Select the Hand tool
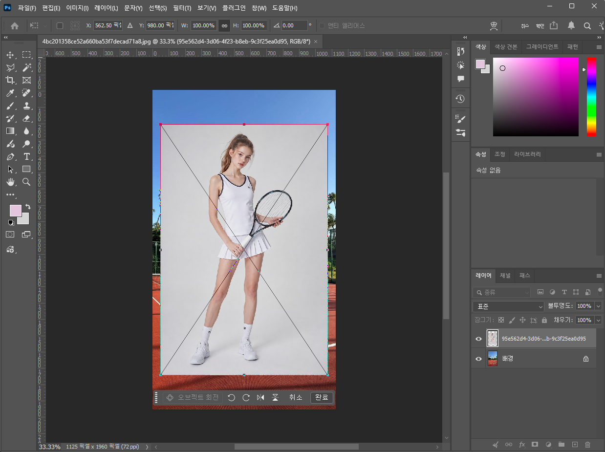The height and width of the screenshot is (452, 605). click(10, 182)
